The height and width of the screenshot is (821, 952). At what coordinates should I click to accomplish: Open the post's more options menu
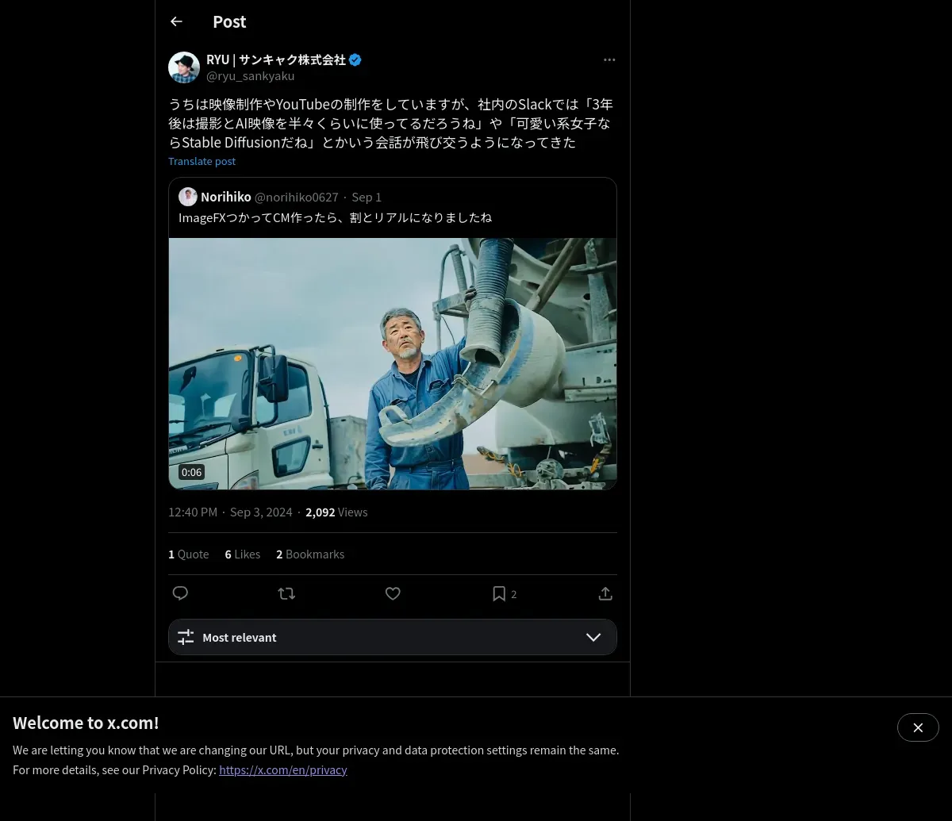click(x=609, y=59)
